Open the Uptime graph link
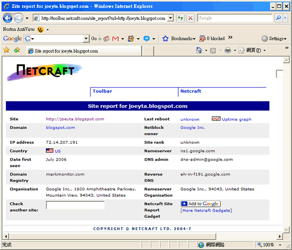The image size is (292, 250). [x=237, y=119]
